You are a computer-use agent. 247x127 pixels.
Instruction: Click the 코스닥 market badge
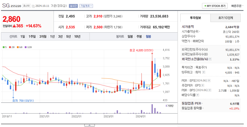tap(26, 6)
